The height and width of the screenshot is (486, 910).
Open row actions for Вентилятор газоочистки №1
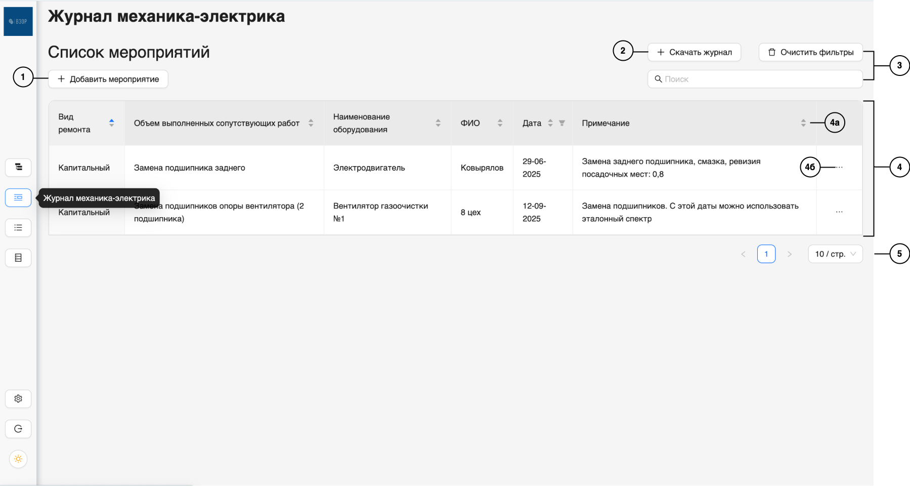coord(839,212)
